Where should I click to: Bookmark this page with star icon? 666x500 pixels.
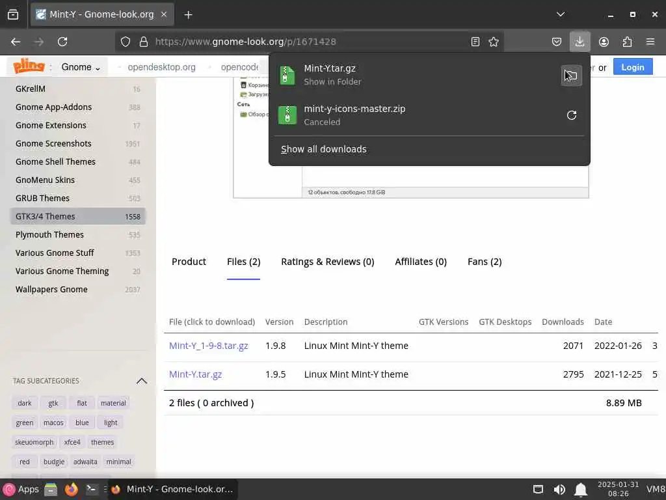[x=494, y=42]
